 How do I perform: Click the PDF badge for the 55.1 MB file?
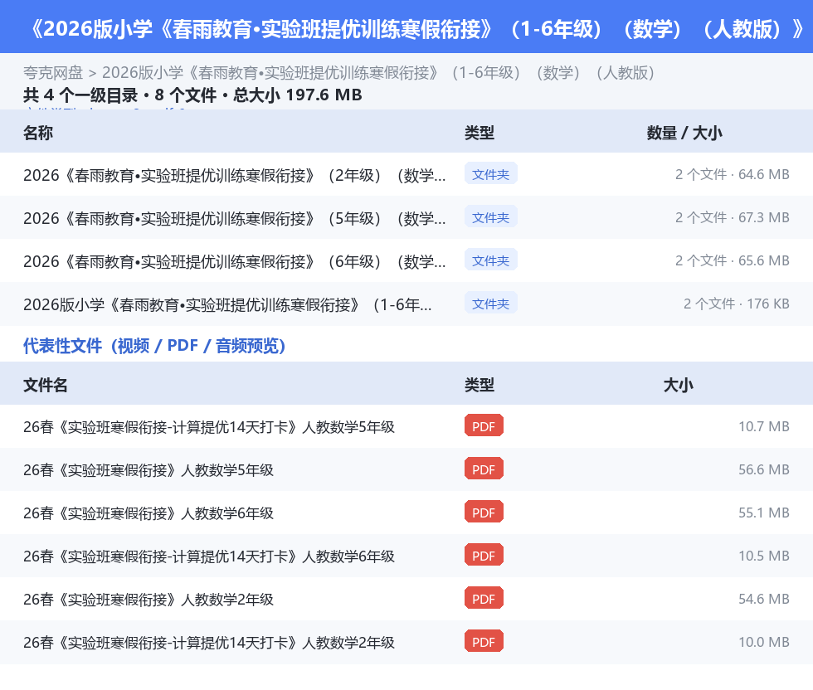pyautogui.click(x=484, y=512)
